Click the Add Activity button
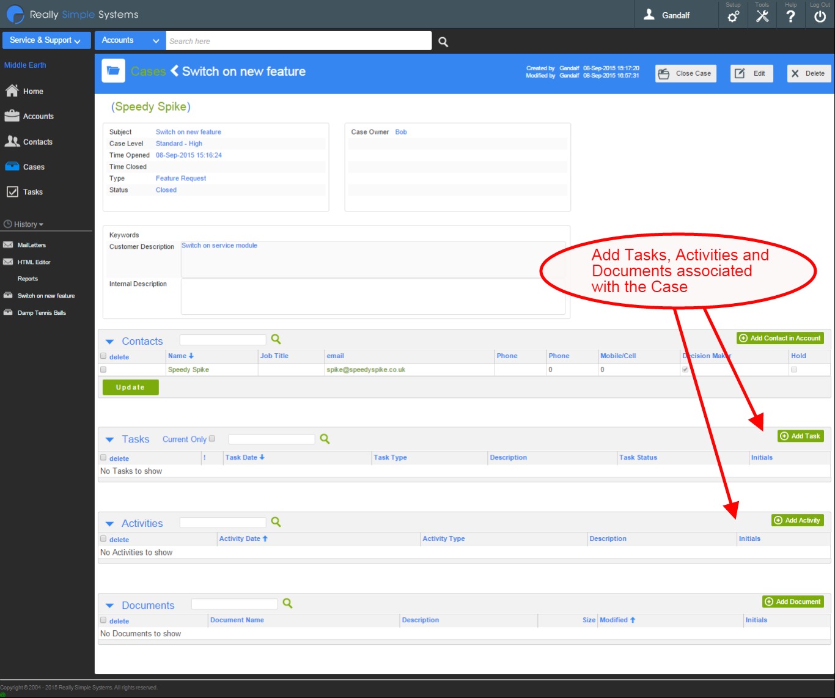 798,520
